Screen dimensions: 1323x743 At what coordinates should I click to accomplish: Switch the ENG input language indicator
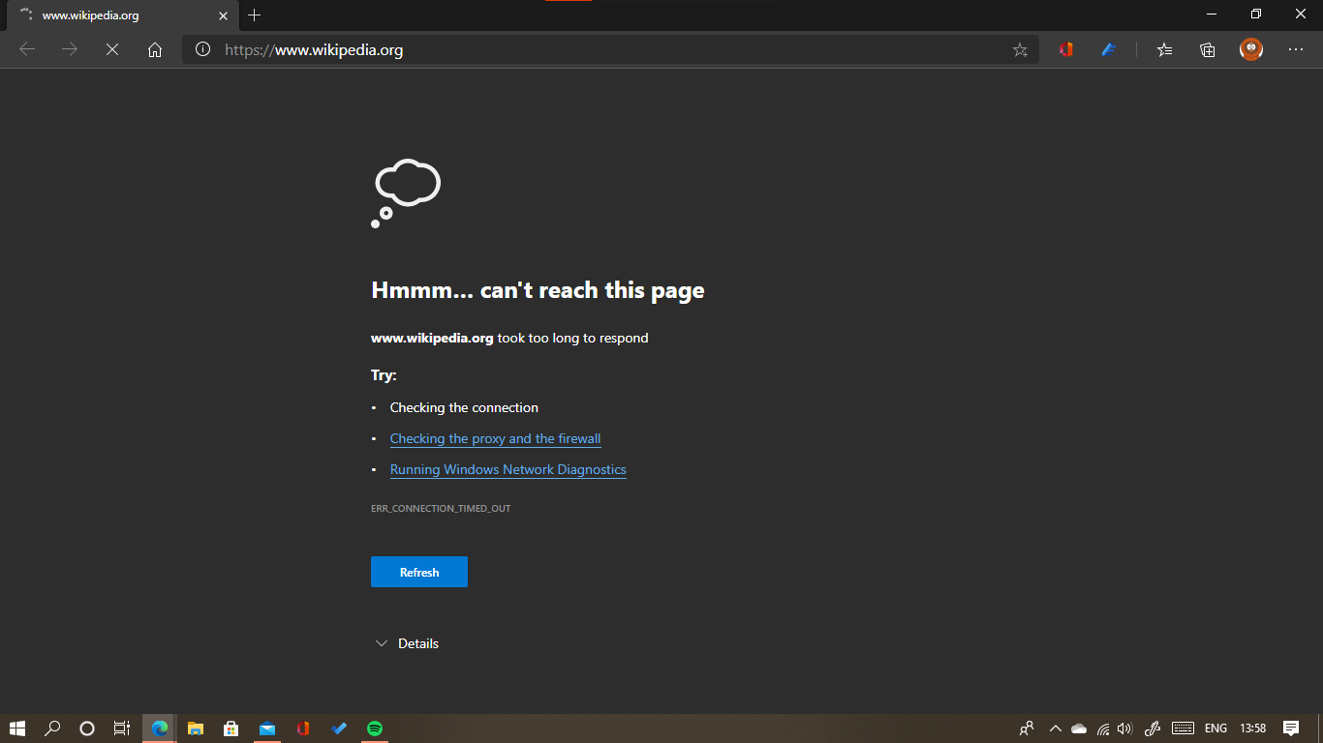(x=1215, y=728)
